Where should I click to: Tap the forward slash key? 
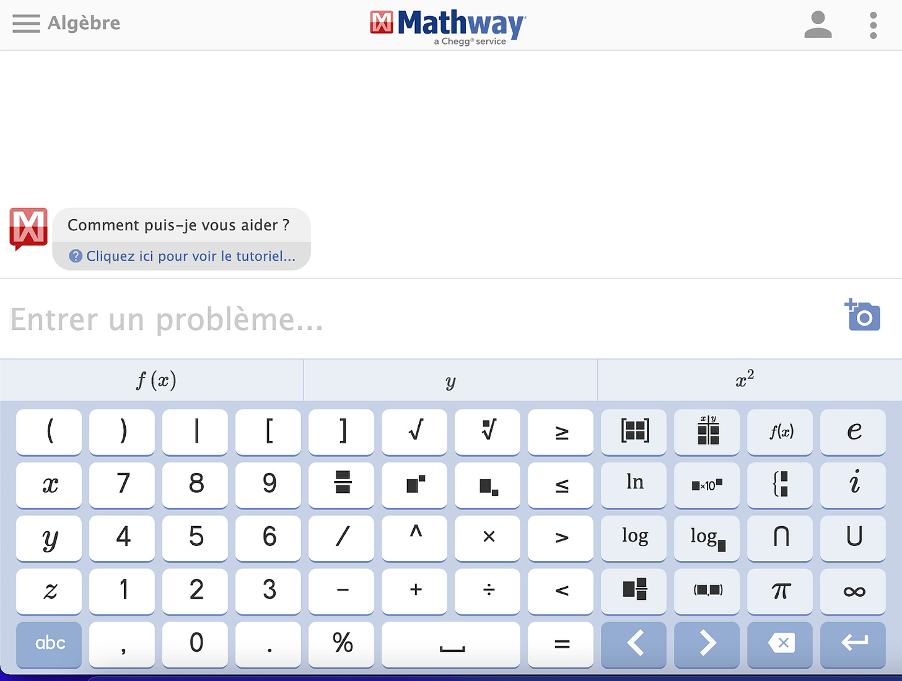[x=341, y=539]
